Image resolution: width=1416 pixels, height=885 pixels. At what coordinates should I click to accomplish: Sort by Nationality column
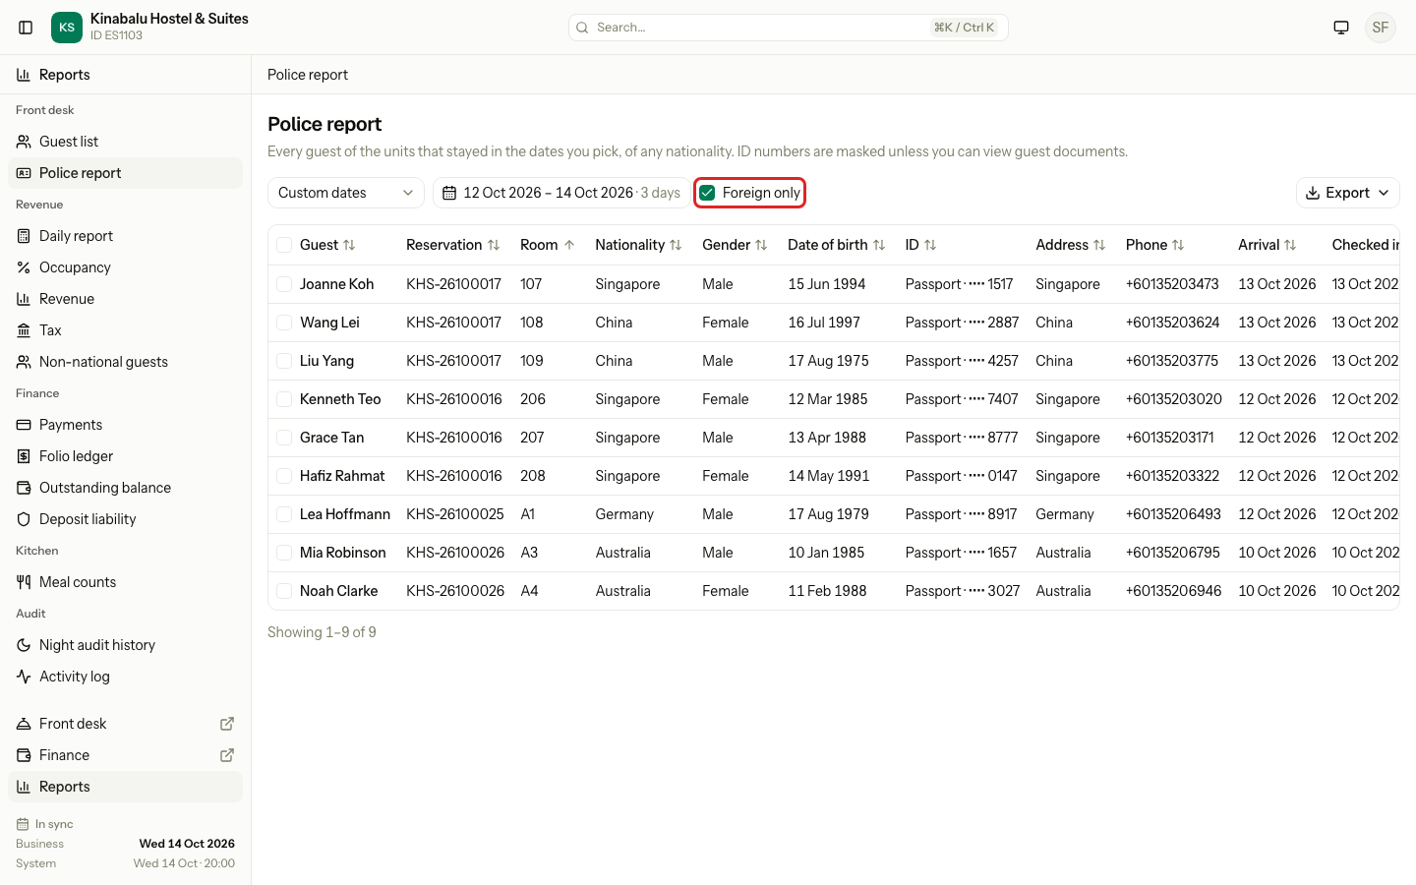[638, 245]
